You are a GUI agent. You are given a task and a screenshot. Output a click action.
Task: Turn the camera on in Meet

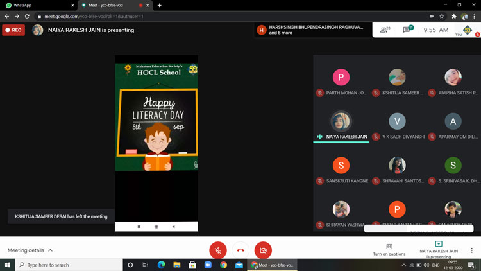pyautogui.click(x=263, y=250)
